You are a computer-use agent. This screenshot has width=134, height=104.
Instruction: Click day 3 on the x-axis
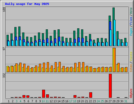click(x=16, y=101)
